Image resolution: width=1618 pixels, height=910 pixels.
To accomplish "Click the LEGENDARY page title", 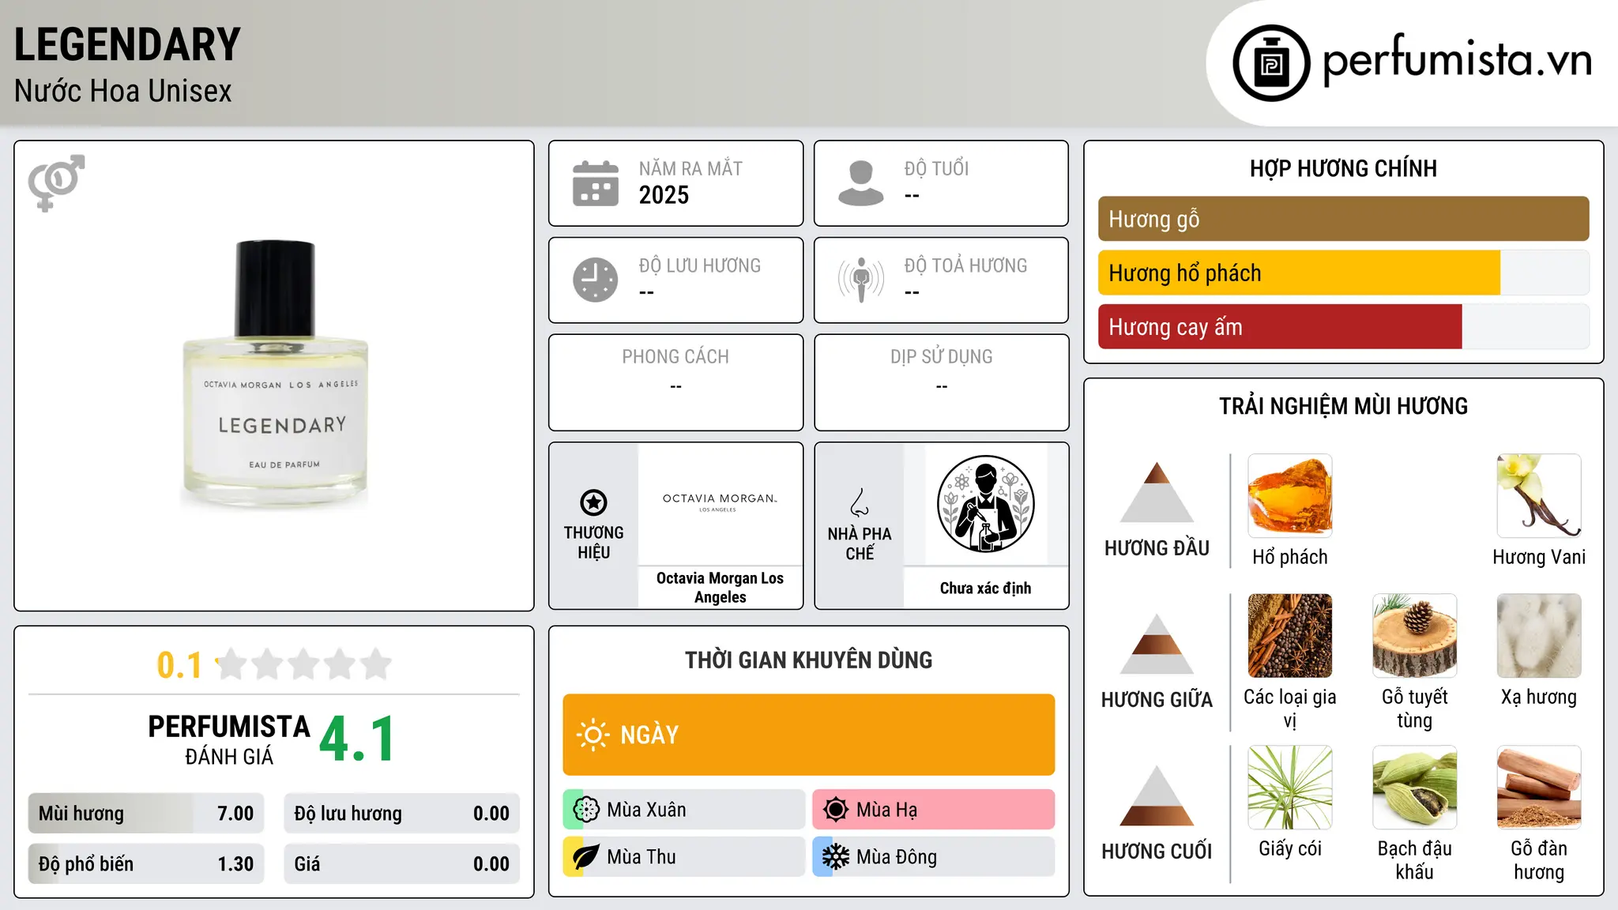I will click(x=127, y=44).
